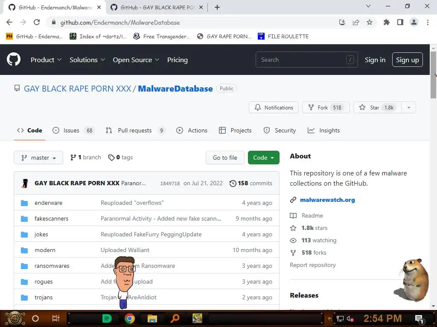This screenshot has height=327, width=437.
Task: View the 158 commits history
Action: (x=251, y=183)
